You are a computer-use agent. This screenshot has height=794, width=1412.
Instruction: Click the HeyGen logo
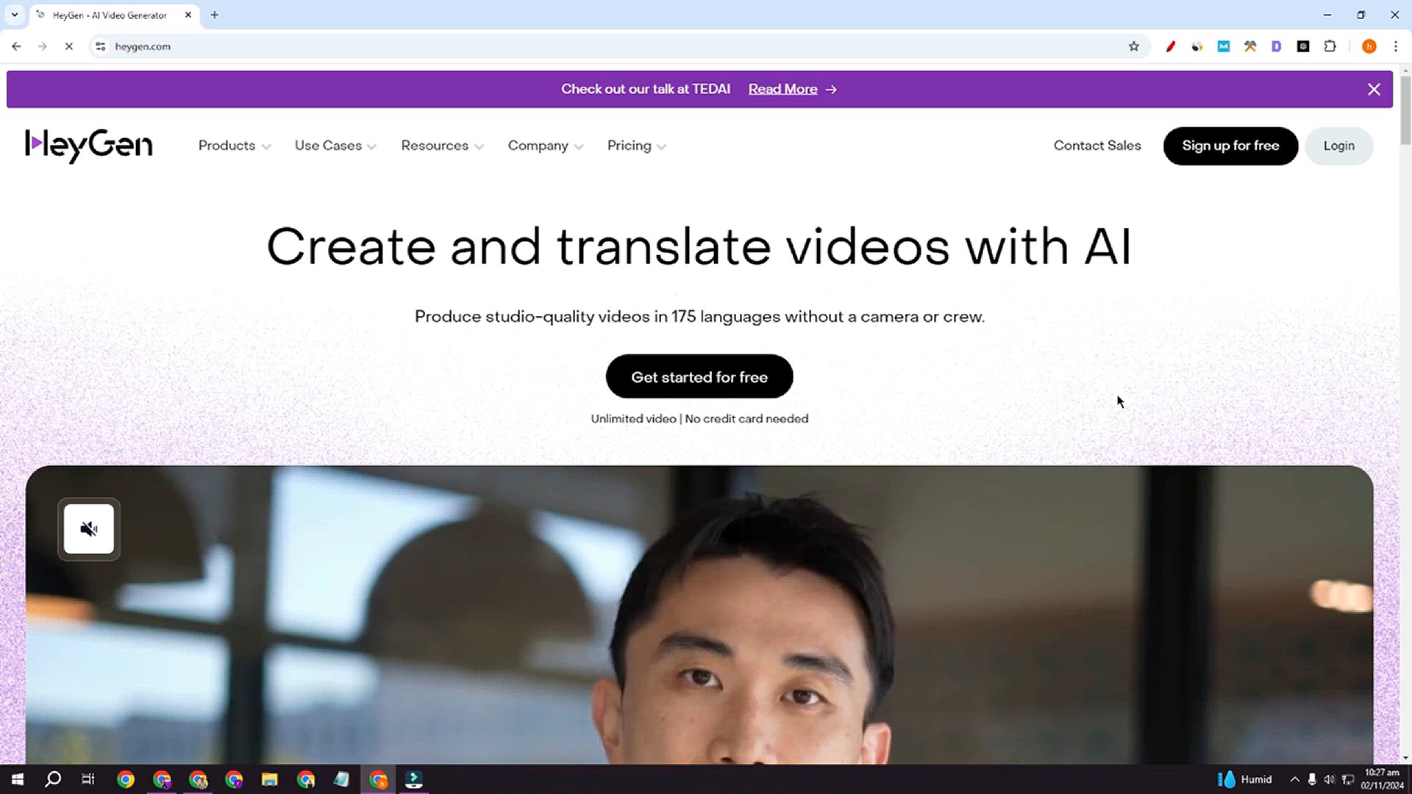[x=89, y=146]
